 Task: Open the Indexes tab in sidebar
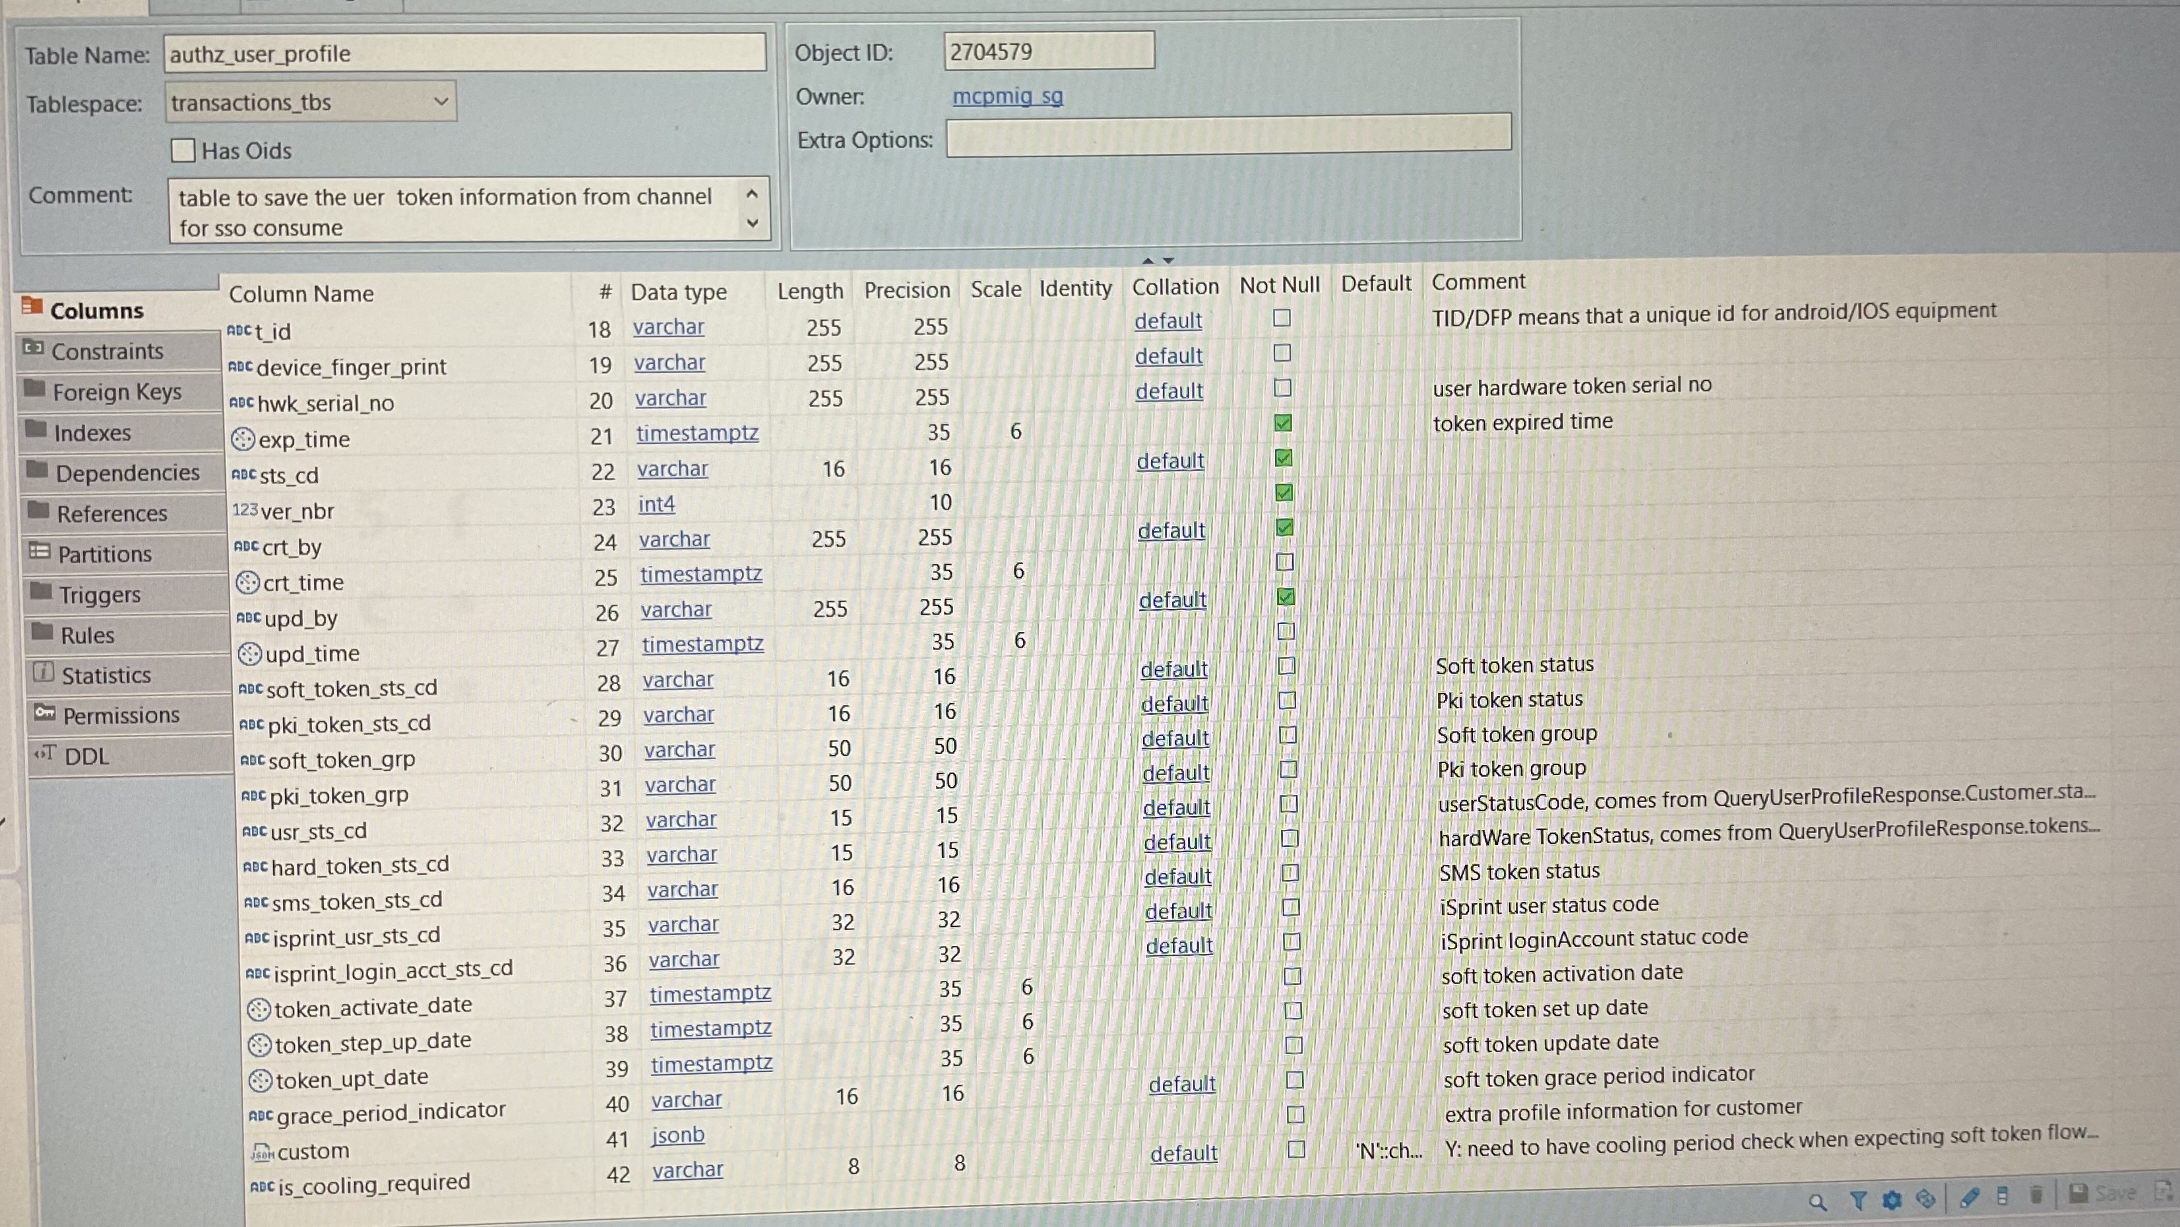coord(92,432)
